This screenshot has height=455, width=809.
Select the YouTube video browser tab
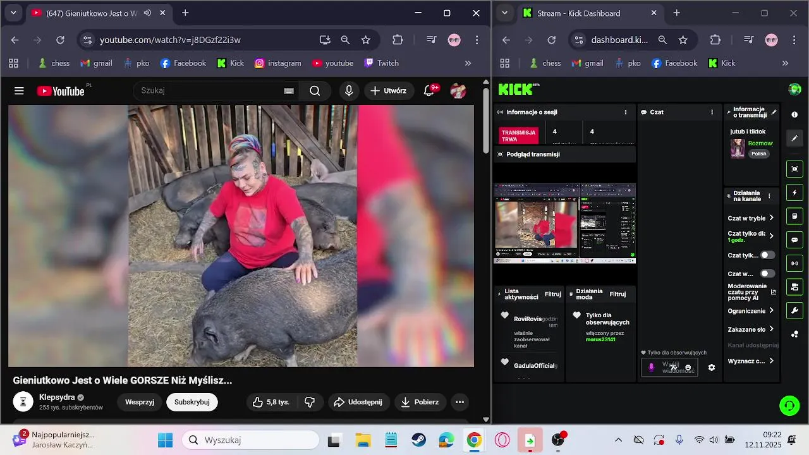coord(100,13)
